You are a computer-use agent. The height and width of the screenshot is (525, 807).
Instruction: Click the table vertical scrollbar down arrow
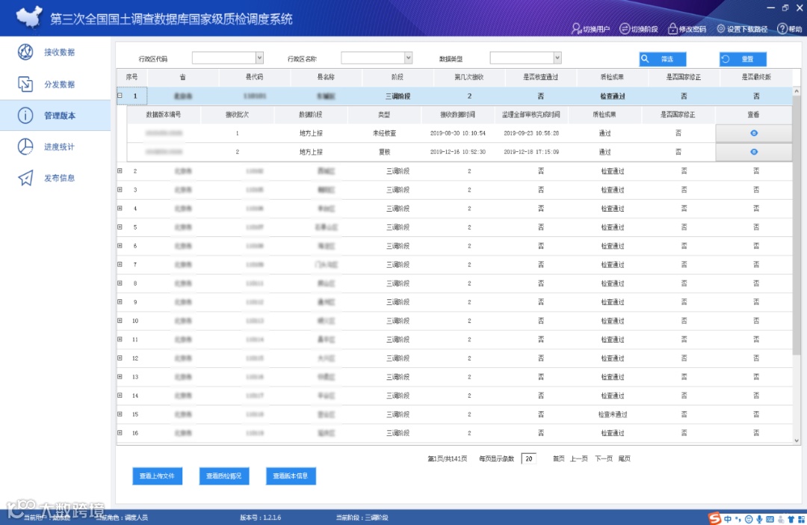(x=797, y=440)
